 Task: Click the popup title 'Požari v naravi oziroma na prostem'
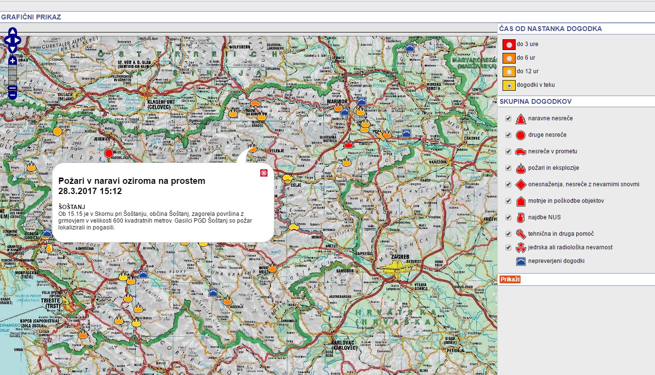132,181
